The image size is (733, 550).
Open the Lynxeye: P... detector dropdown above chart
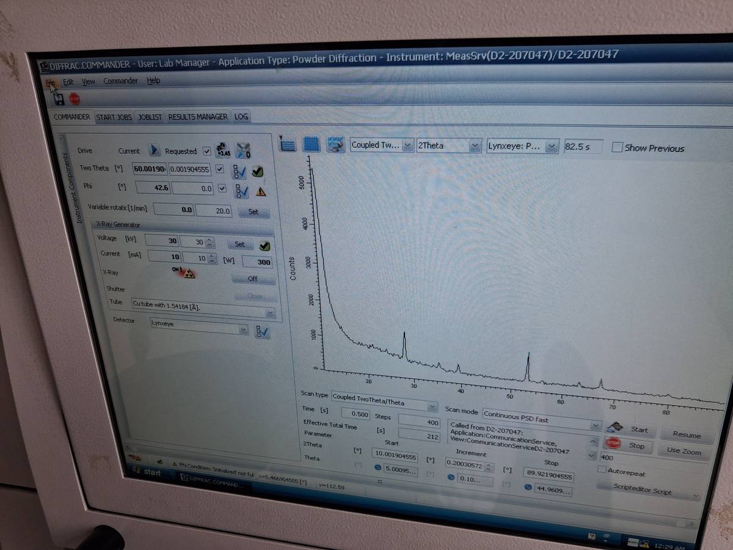pos(522,147)
